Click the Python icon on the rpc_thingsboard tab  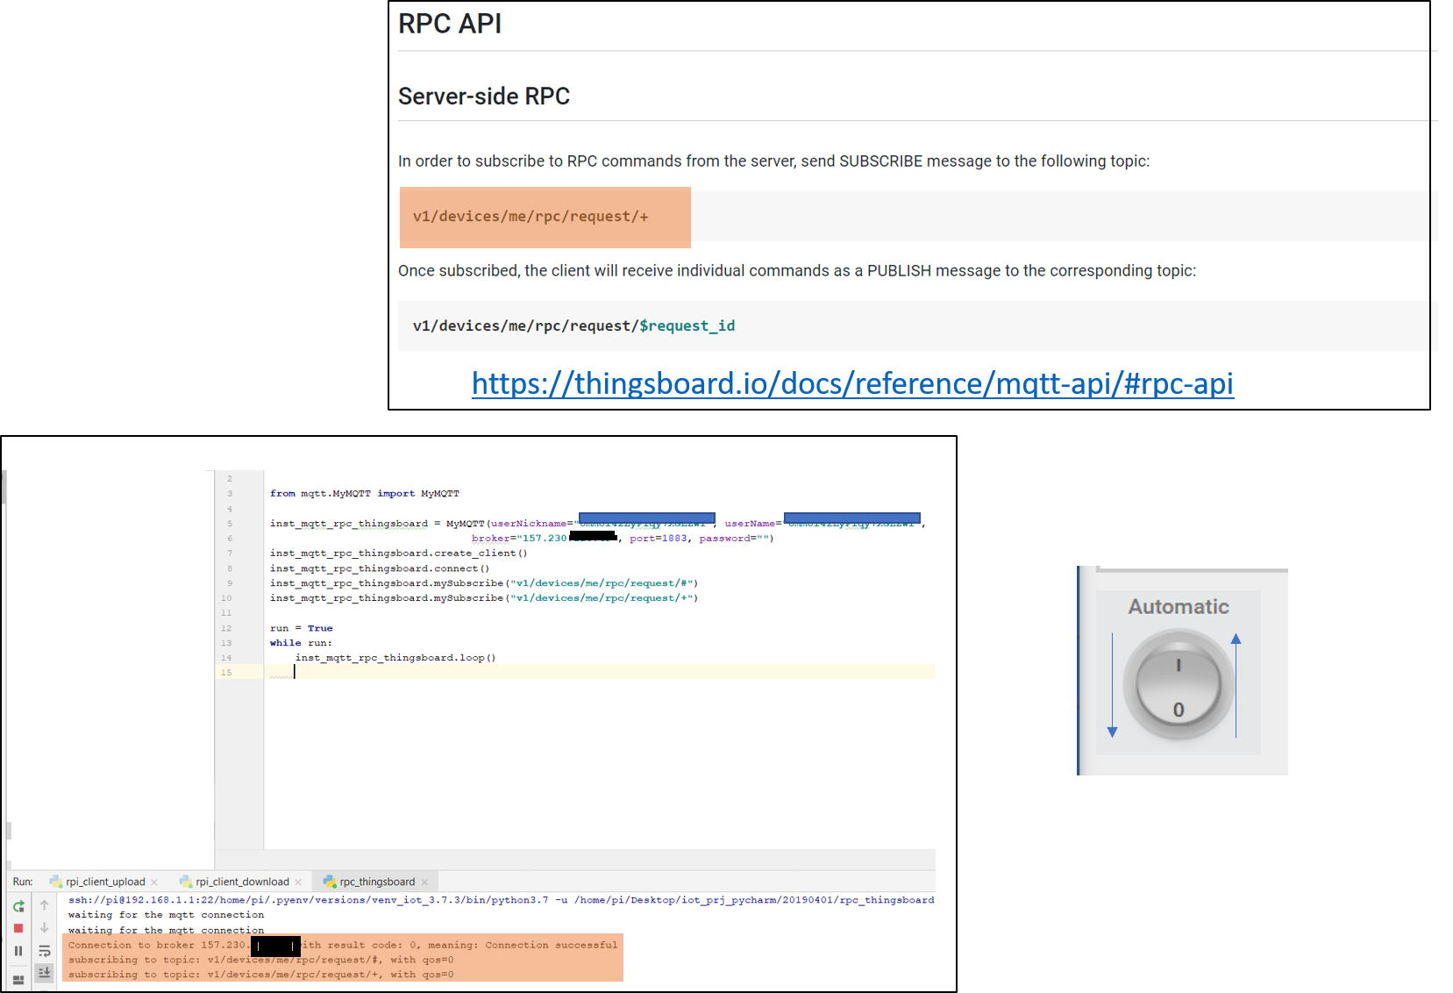pyautogui.click(x=329, y=881)
